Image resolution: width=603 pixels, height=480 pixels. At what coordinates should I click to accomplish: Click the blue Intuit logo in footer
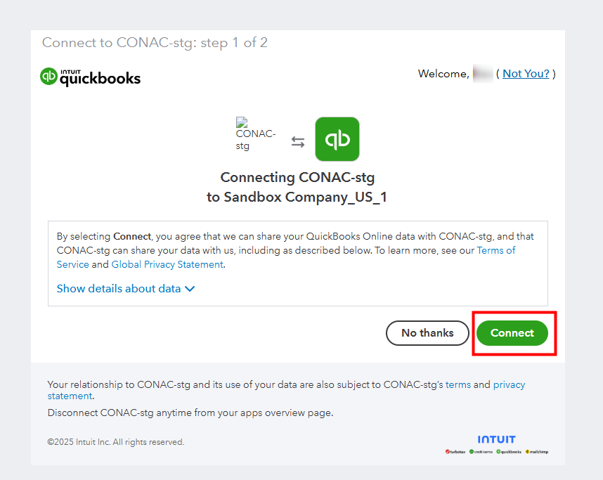(496, 439)
